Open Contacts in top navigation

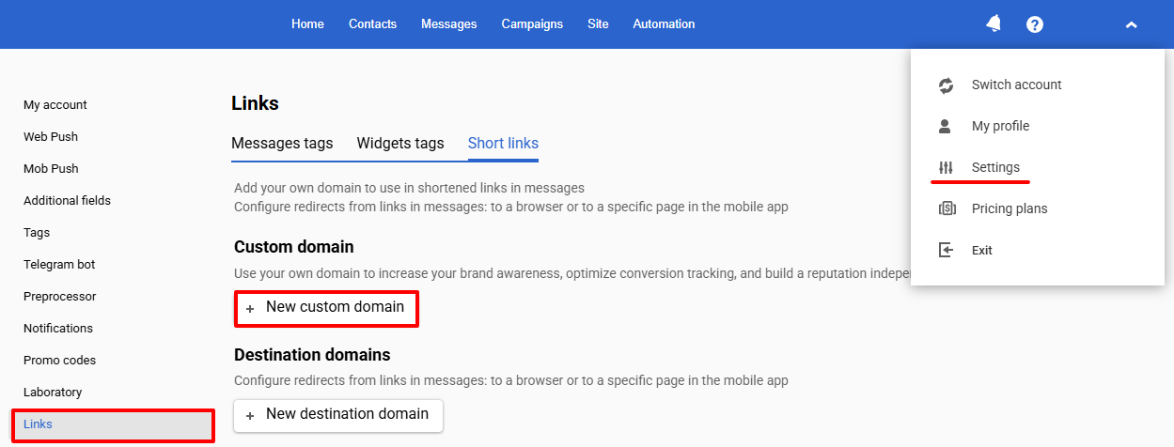372,24
